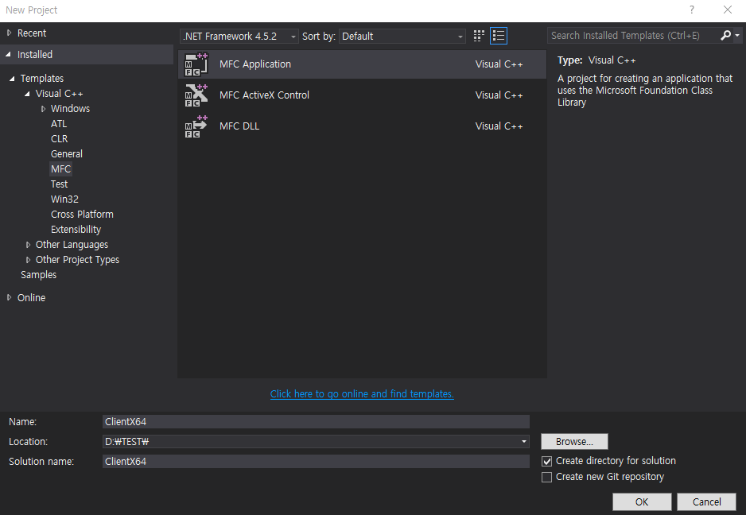
Task: Click the OK button
Action: (x=642, y=501)
